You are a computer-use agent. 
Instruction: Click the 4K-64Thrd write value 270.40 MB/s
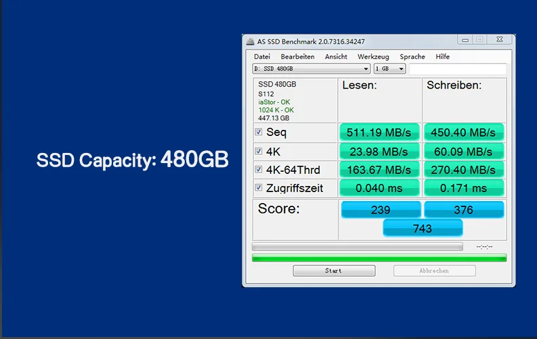click(x=463, y=170)
